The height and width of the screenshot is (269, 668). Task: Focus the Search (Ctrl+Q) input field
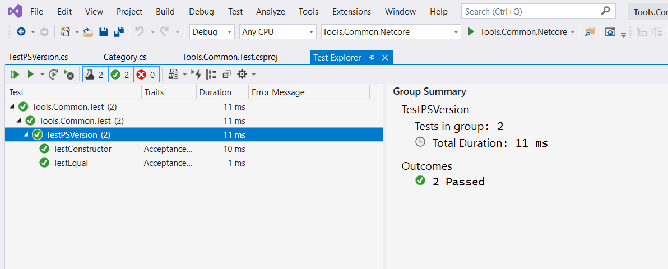coord(538,12)
